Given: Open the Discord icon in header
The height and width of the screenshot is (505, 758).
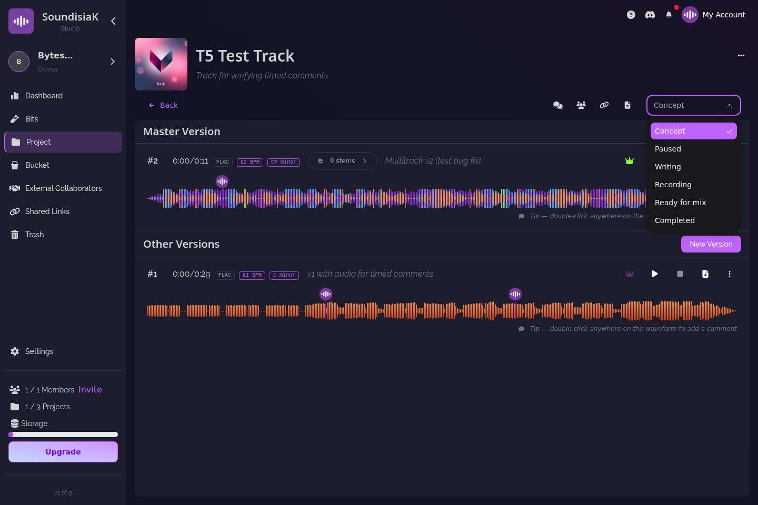Looking at the screenshot, I should coord(650,15).
